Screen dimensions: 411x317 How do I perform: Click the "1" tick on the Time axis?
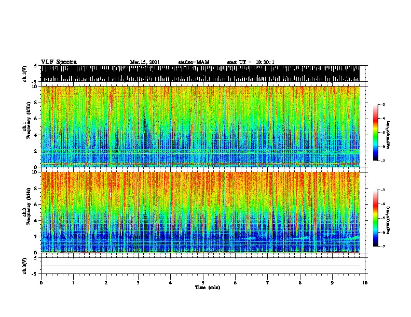tap(73, 283)
